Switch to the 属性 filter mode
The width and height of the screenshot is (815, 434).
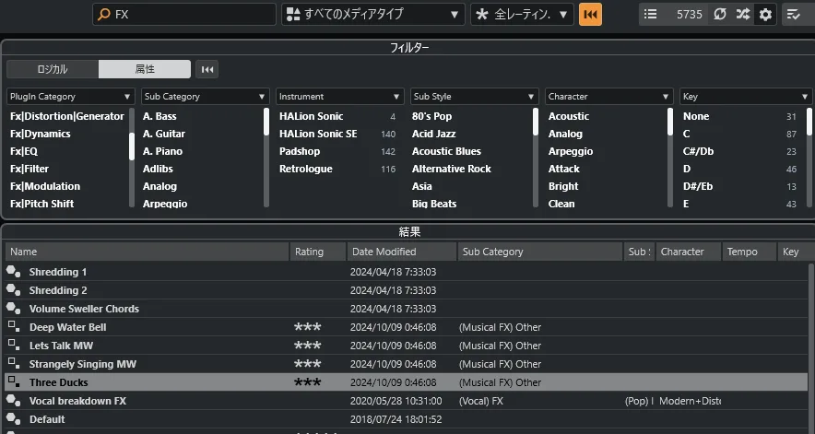(x=145, y=69)
